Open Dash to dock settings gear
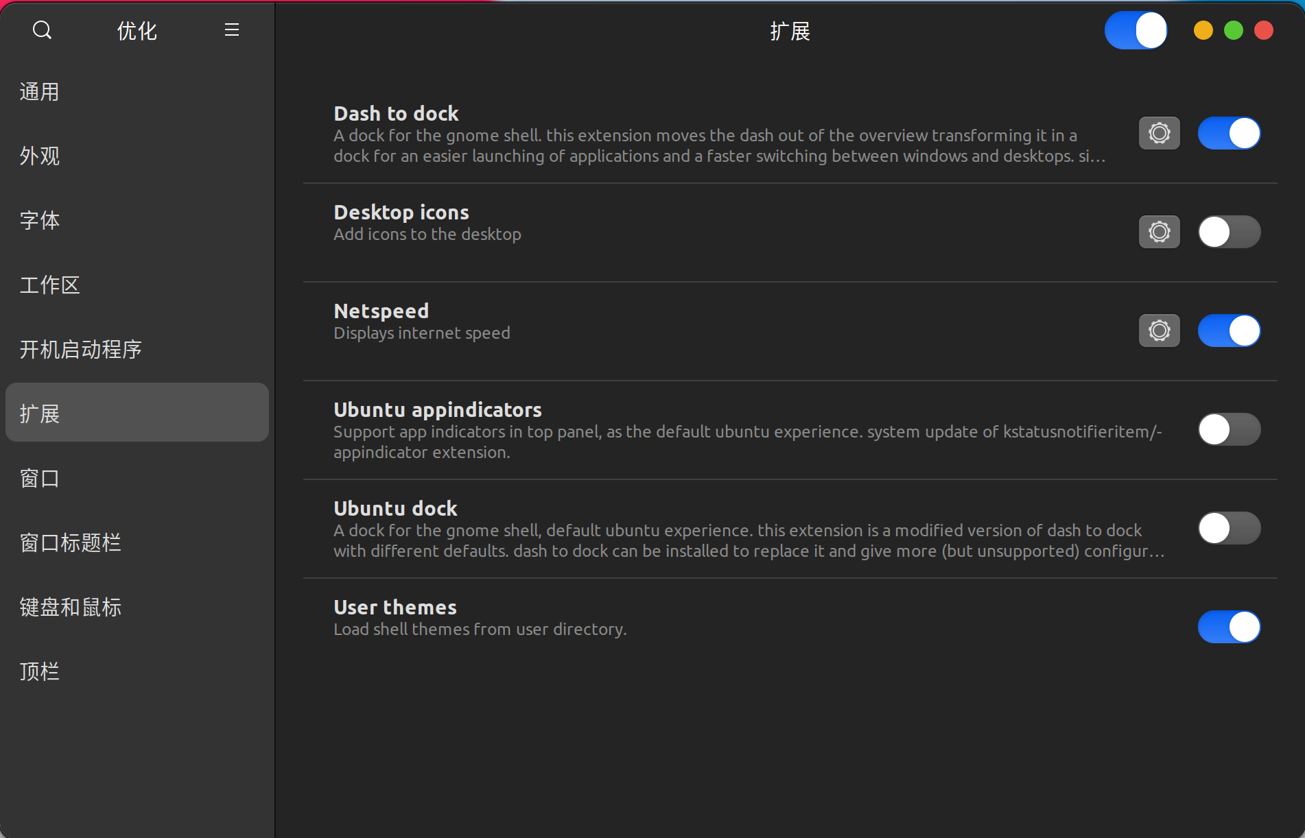1305x838 pixels. point(1159,133)
